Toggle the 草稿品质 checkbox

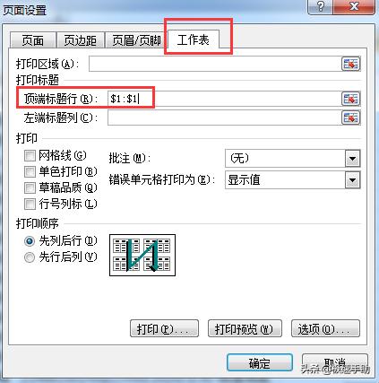[30, 187]
